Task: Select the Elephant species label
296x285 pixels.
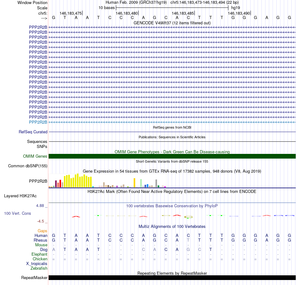Action: coord(39,254)
